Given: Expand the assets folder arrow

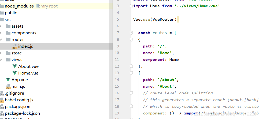Looking at the screenshot, I should point(1,26).
